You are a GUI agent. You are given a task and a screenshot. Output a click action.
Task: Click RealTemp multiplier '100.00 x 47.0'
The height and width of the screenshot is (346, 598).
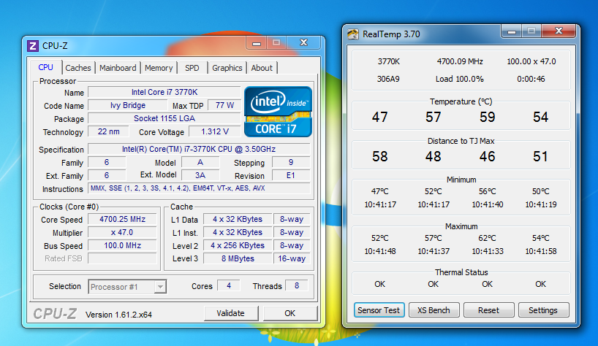coord(531,61)
